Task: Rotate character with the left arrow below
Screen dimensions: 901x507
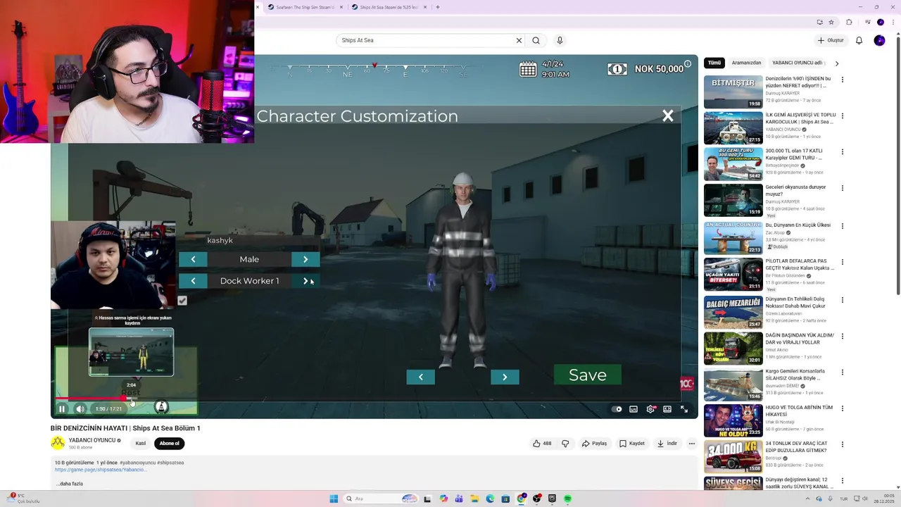Action: tap(421, 377)
